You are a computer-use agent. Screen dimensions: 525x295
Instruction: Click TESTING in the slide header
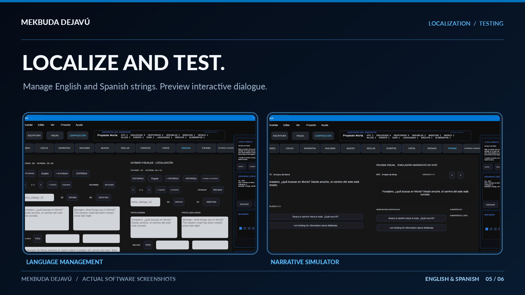[491, 24]
